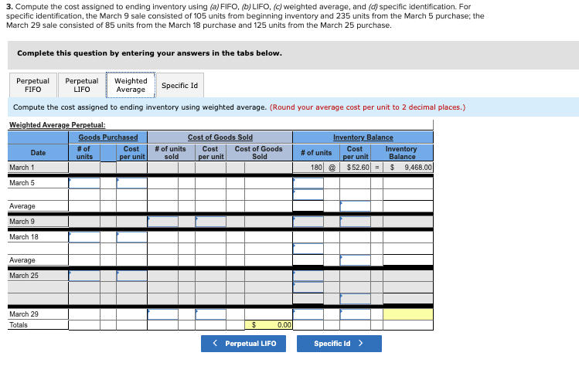Click the Totals cost of goods sold cell

268,325
